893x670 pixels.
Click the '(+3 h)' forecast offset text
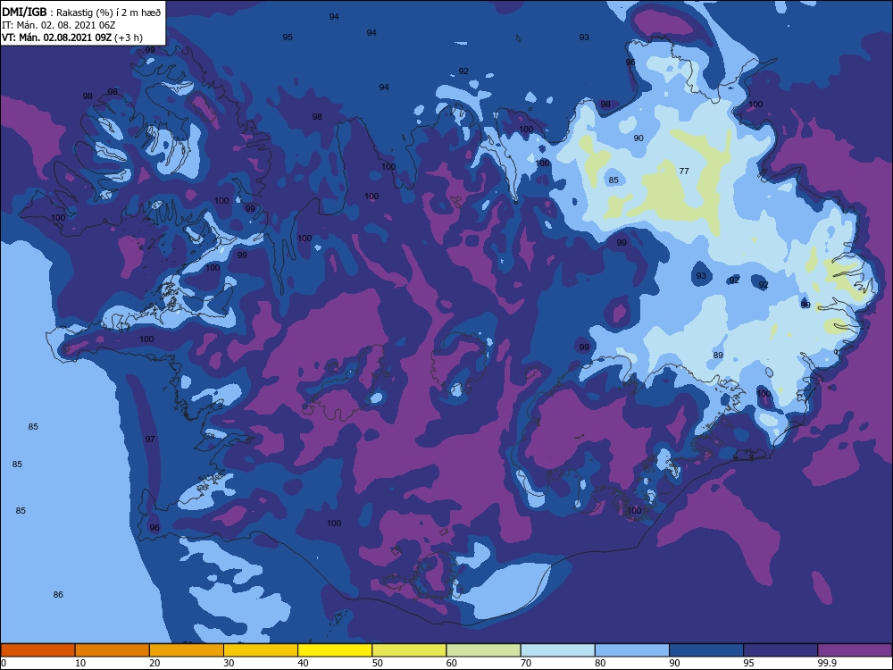(x=129, y=38)
